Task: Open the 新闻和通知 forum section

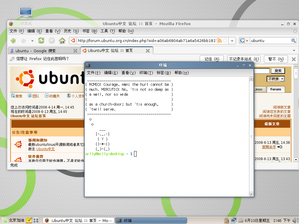Action: tap(38, 140)
